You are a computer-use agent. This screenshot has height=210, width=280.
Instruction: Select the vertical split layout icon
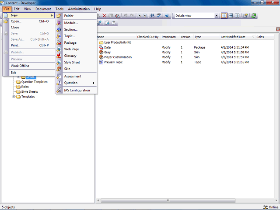(237, 16)
